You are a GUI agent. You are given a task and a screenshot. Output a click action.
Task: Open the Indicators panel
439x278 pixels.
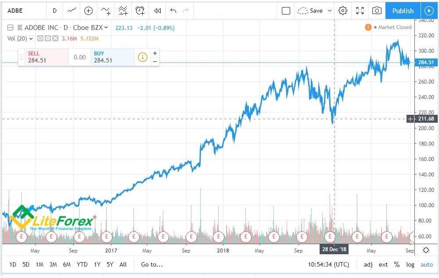105,11
